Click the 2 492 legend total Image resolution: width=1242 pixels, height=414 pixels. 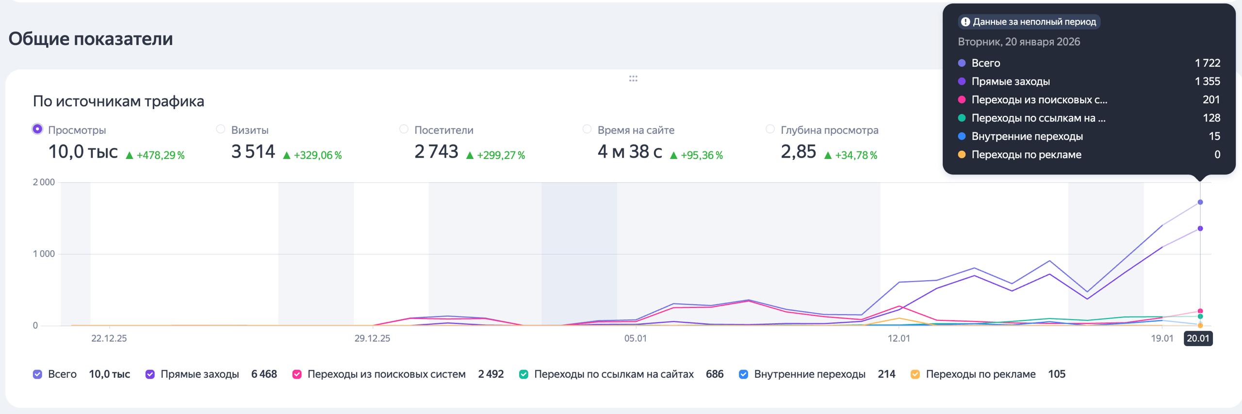click(491, 374)
